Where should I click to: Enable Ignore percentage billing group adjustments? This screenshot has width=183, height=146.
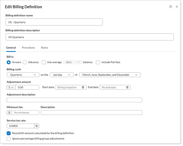[9, 139]
